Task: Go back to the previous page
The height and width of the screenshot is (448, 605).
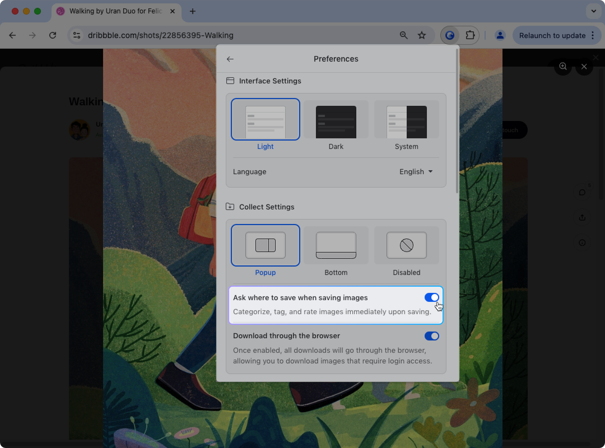Action: 12,35
